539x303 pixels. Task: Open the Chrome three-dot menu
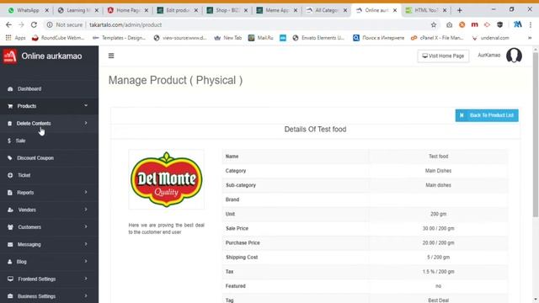(531, 24)
